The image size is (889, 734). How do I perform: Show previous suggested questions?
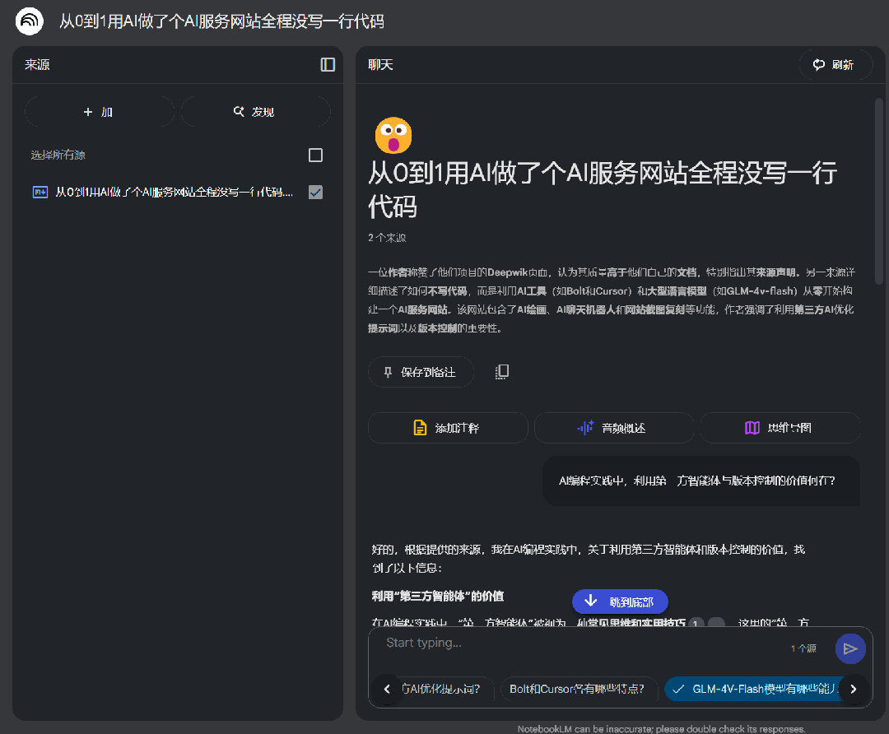[387, 689]
